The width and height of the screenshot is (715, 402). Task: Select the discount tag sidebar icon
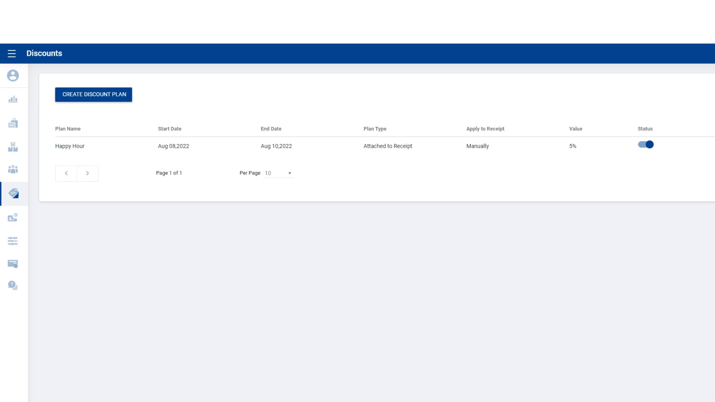click(14, 193)
